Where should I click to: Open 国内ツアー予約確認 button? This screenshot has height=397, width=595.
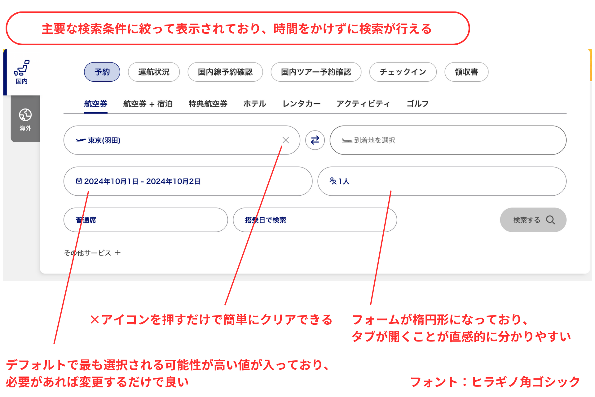click(x=316, y=72)
